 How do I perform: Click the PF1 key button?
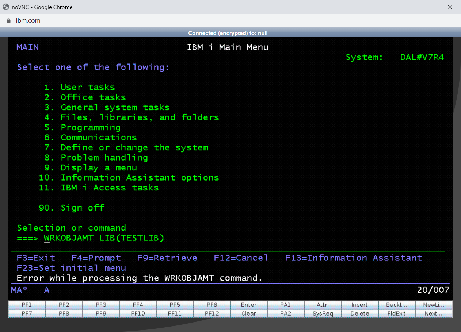[27, 305]
